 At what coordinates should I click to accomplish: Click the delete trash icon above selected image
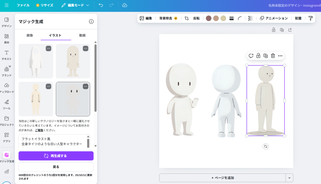tap(273, 56)
